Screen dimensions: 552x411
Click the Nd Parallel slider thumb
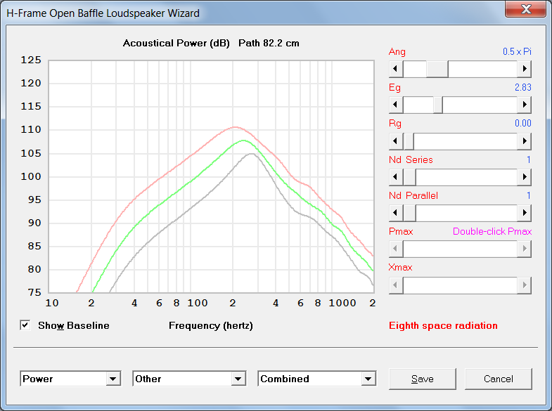tap(409, 213)
